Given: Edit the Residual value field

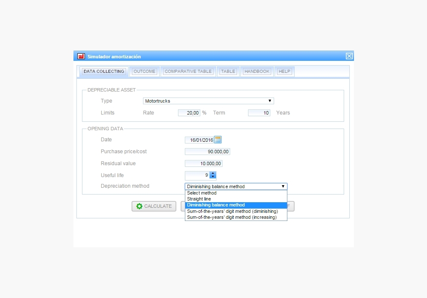Looking at the screenshot, I should click(204, 163).
